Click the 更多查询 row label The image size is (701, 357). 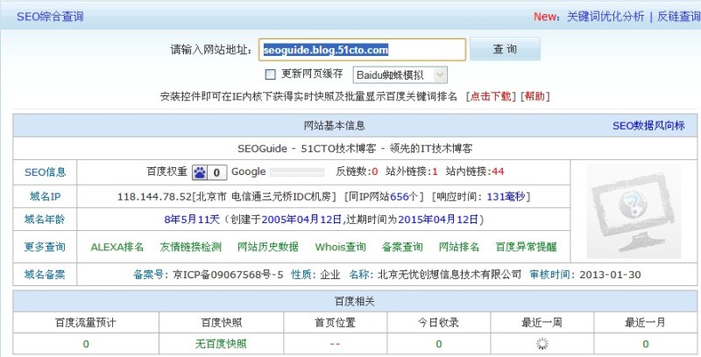(x=45, y=247)
